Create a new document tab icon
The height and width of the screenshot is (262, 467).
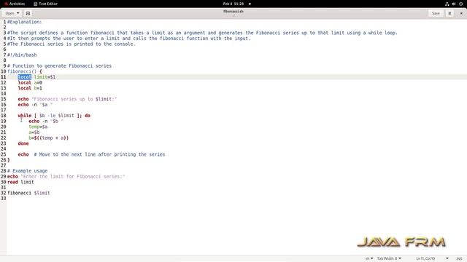(x=28, y=13)
